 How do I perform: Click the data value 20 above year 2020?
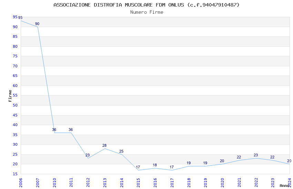(x=222, y=161)
